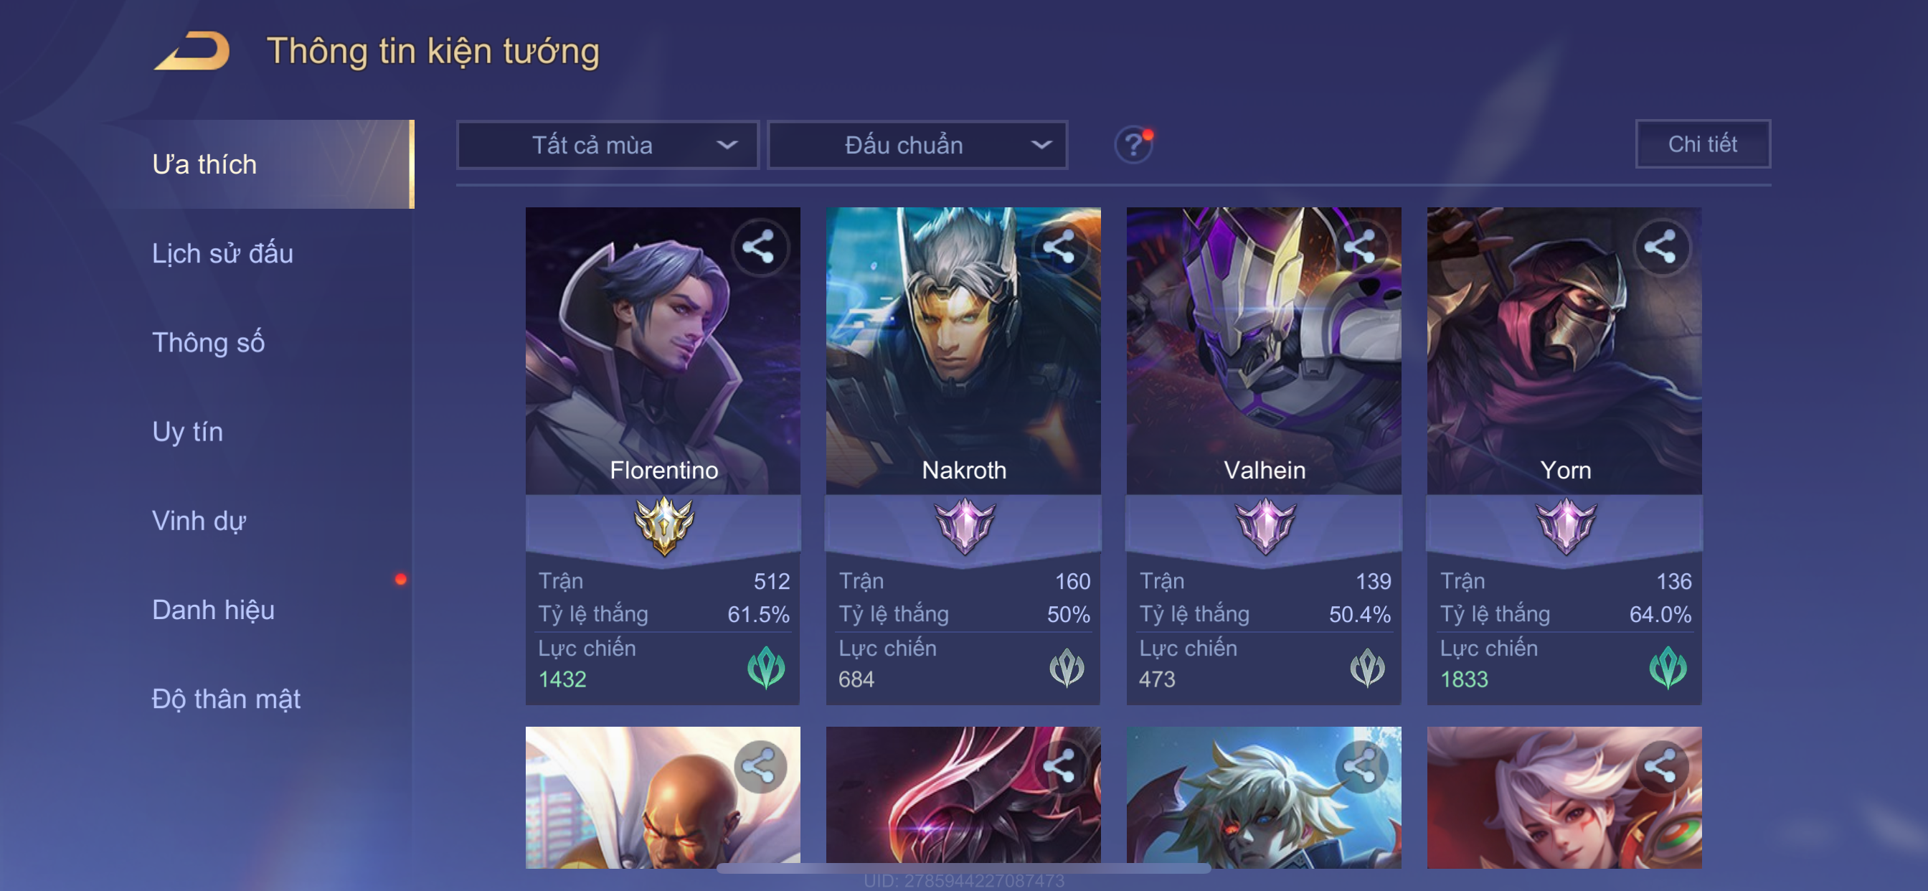The height and width of the screenshot is (891, 1928).
Task: Select the Danh hiệu menu item
Action: point(213,610)
